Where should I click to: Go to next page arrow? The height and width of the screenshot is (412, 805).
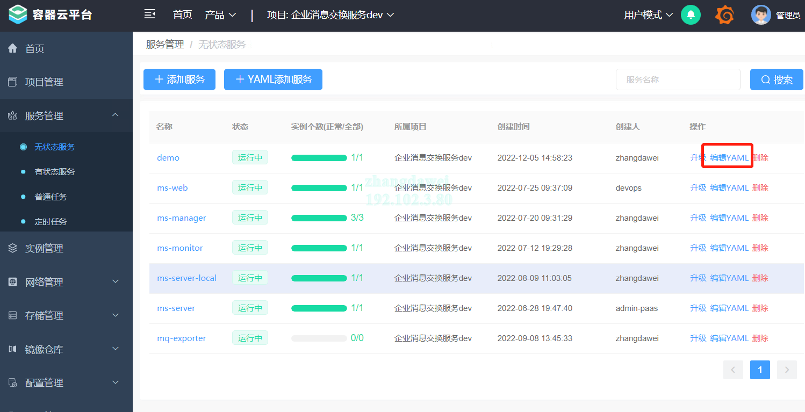coord(787,370)
